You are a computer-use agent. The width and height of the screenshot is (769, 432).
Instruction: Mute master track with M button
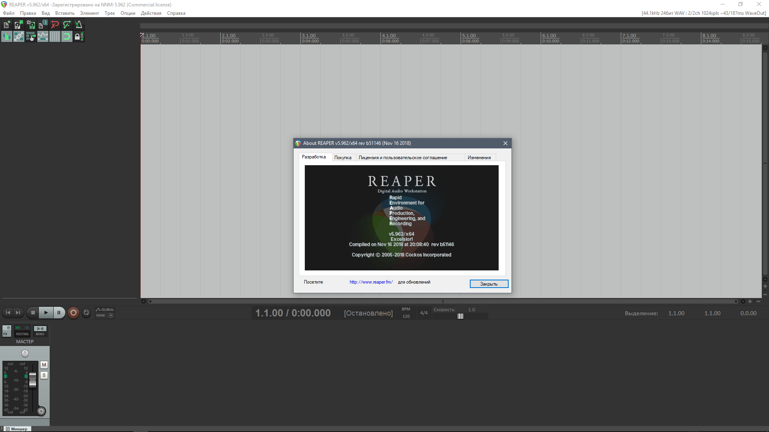(44, 365)
